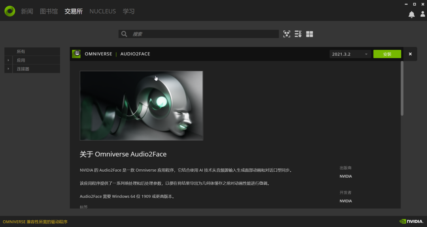The width and height of the screenshot is (427, 227).
Task: Open the notifications bell icon
Action: tap(412, 15)
